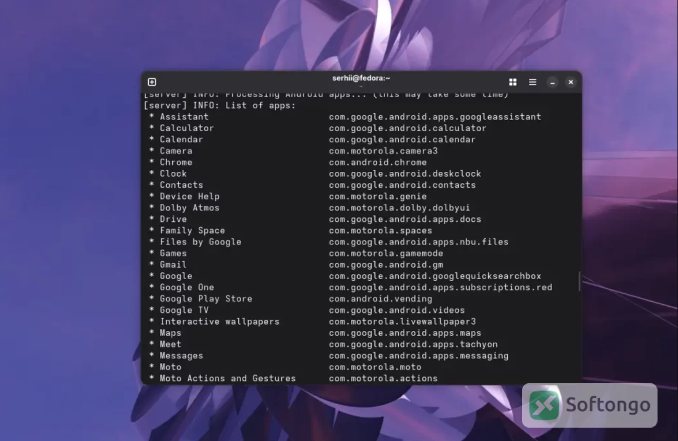Close the terminal window
The image size is (678, 441).
coord(571,82)
